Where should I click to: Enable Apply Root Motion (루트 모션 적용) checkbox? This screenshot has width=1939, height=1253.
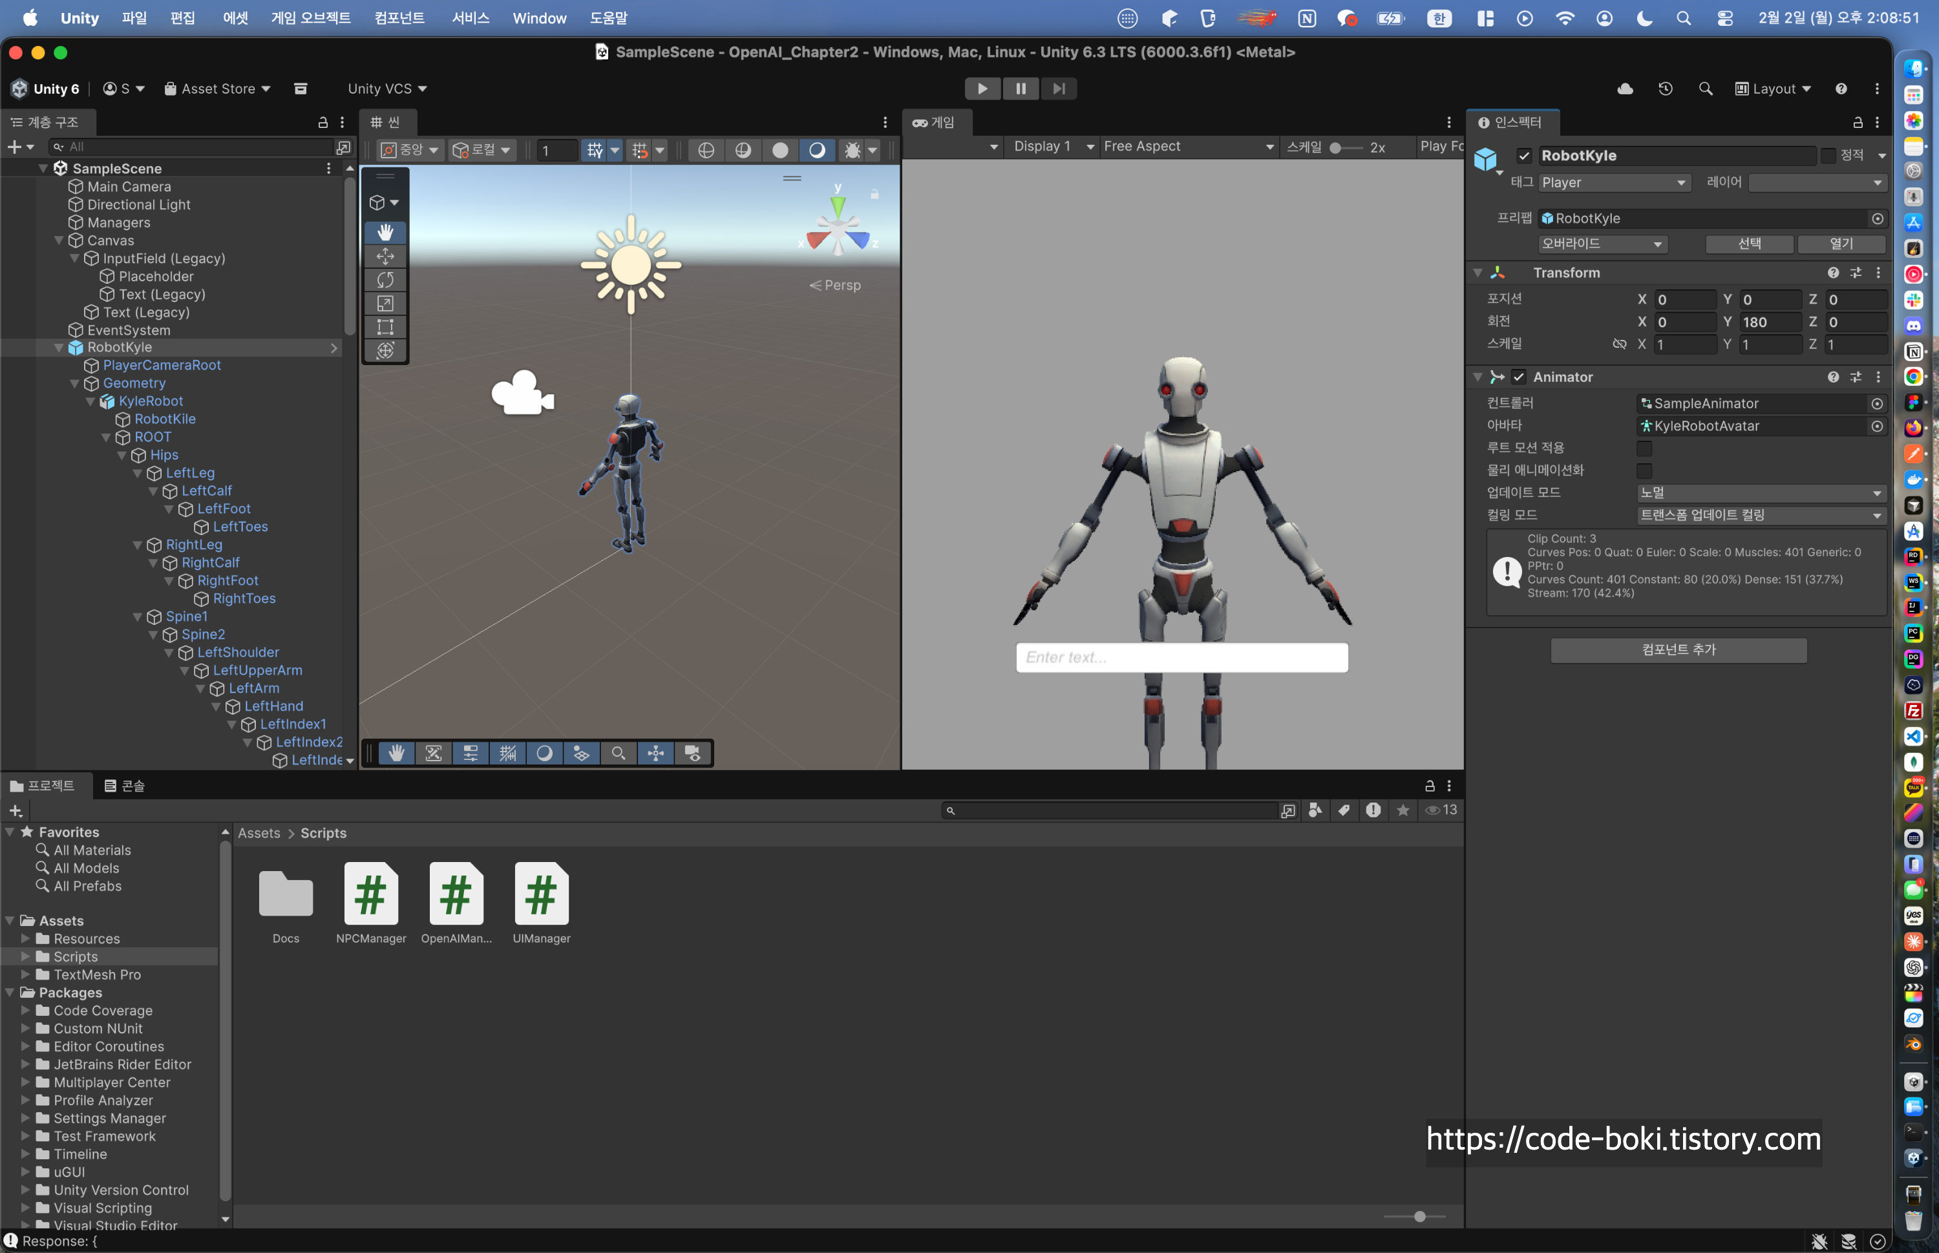click(1644, 448)
